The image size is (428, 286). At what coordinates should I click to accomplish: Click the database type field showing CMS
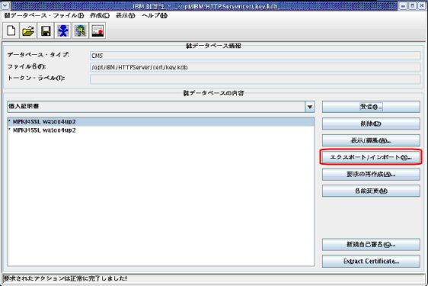[255, 56]
